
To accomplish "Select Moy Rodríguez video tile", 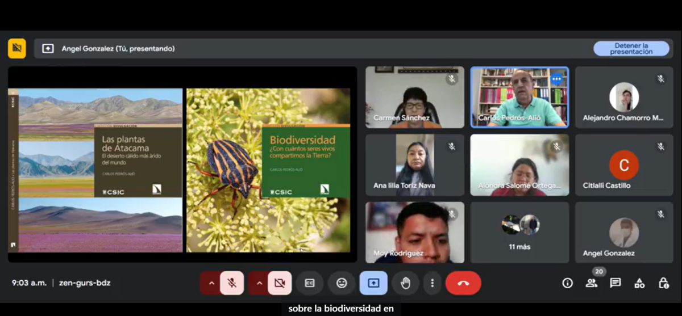I will (415, 233).
